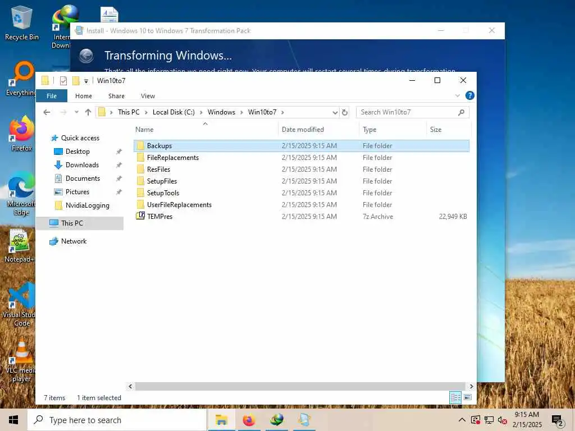Sort by Date modified column
Screen dimensions: 575x431
[x=319, y=130]
